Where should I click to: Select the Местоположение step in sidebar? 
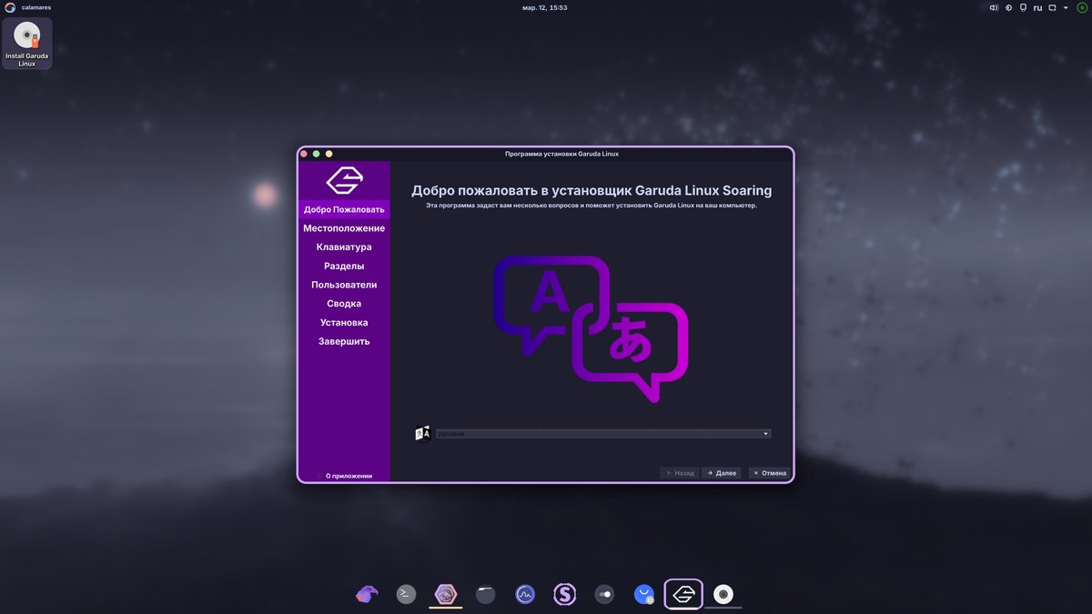click(x=344, y=228)
